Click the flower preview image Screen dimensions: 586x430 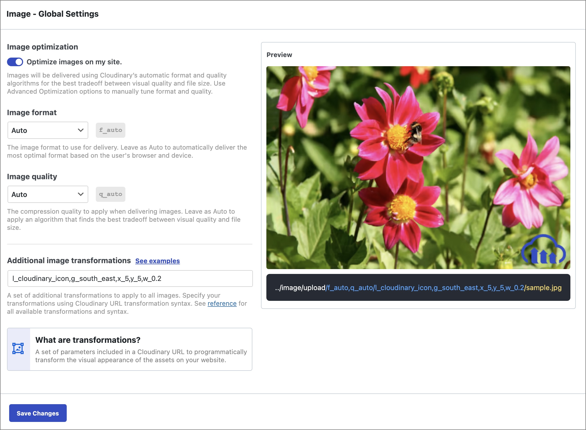pyautogui.click(x=418, y=168)
